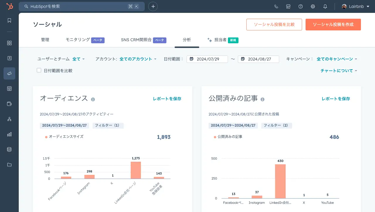Viewport: 375px width, 212px height.
Task: Click the ソーシャル投稿を作成 button
Action: (333, 25)
